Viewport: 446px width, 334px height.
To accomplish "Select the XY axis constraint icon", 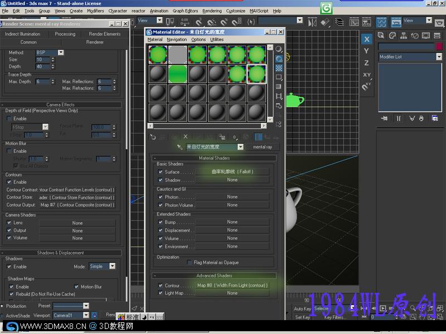I will click(x=366, y=75).
